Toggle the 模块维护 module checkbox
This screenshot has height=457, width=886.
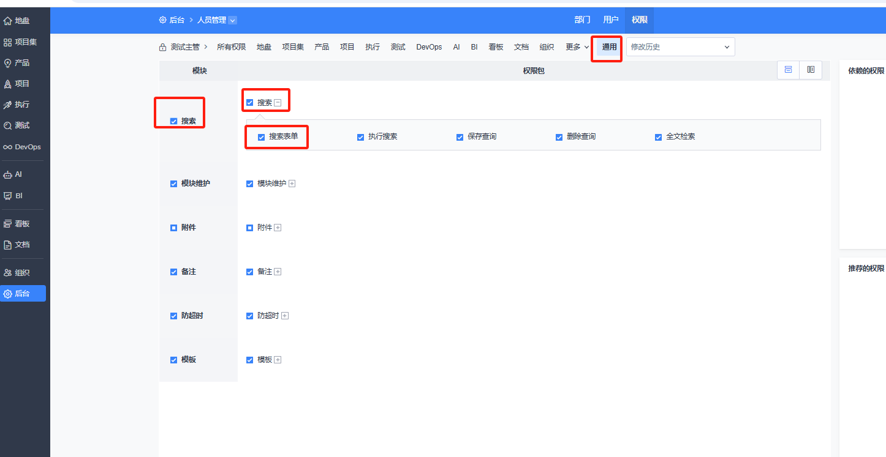tap(173, 184)
